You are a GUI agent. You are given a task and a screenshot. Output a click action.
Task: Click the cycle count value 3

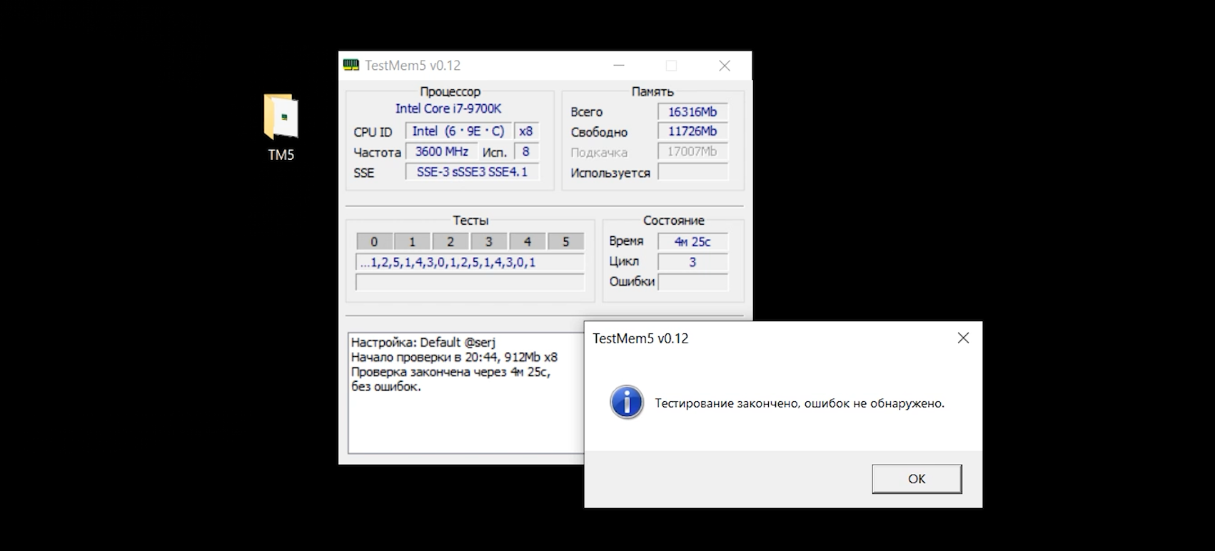coord(692,262)
